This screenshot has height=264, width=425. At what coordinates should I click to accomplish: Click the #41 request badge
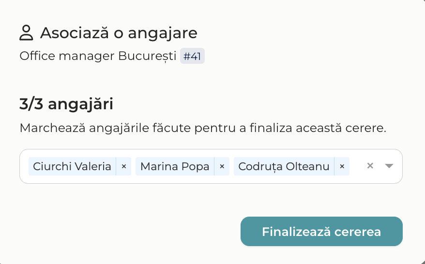192,56
